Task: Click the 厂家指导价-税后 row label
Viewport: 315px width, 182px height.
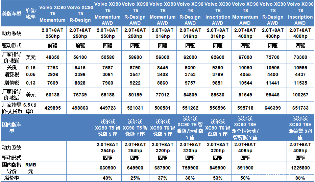Action: pyautogui.click(x=11, y=95)
